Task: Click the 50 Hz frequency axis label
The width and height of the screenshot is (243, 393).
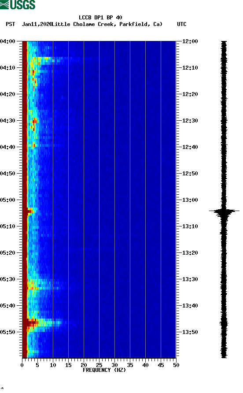Action: click(176, 365)
